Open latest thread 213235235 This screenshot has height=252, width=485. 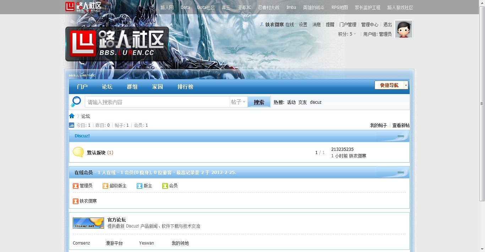[x=342, y=149]
